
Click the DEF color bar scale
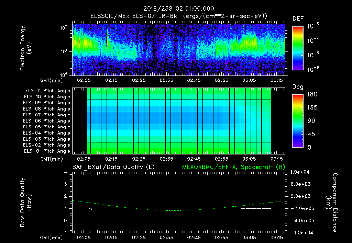coord(298,48)
